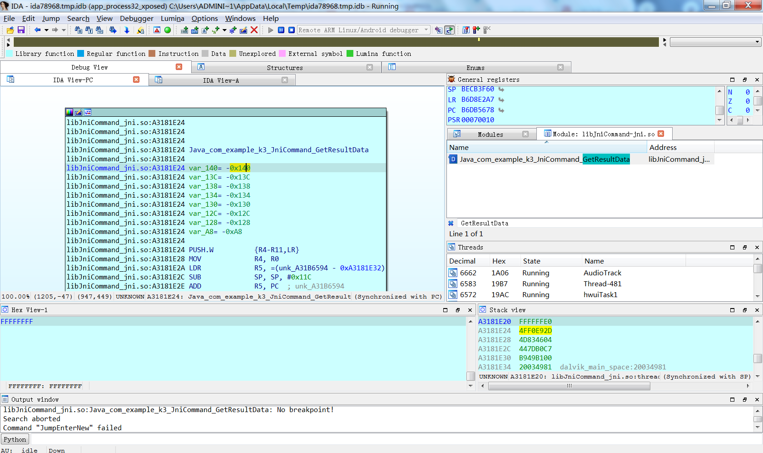Screen dimensions: 763x453
Task: Expand the back-arrow history dropdown
Action: pyautogui.click(x=46, y=30)
